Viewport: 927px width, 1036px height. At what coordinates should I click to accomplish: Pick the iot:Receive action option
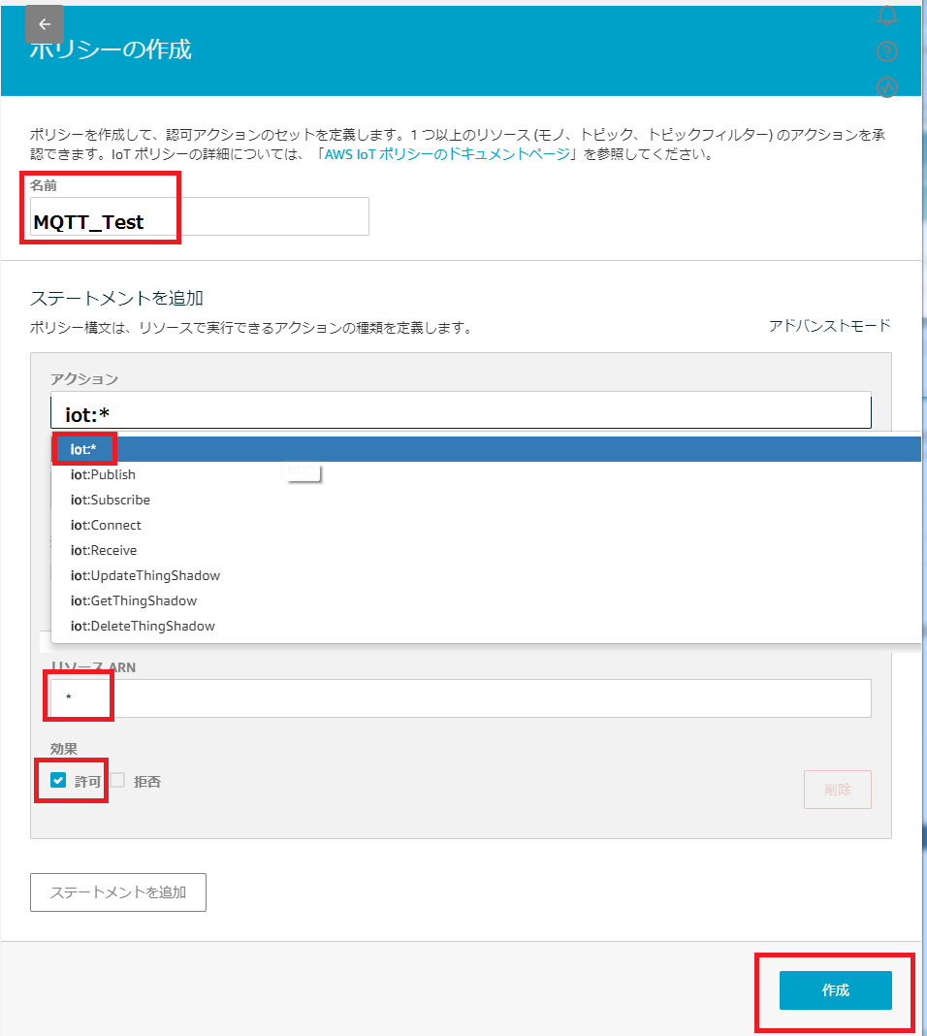104,550
